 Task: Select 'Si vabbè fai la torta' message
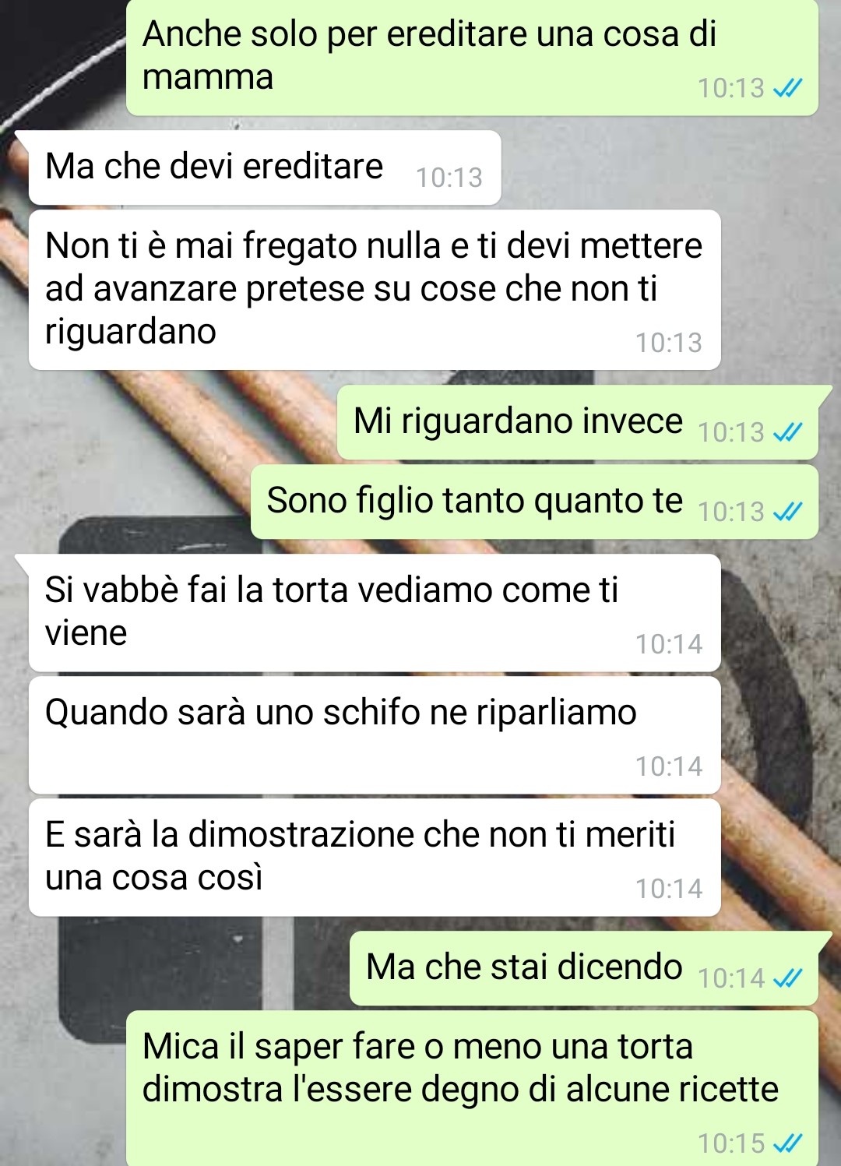click(x=375, y=613)
